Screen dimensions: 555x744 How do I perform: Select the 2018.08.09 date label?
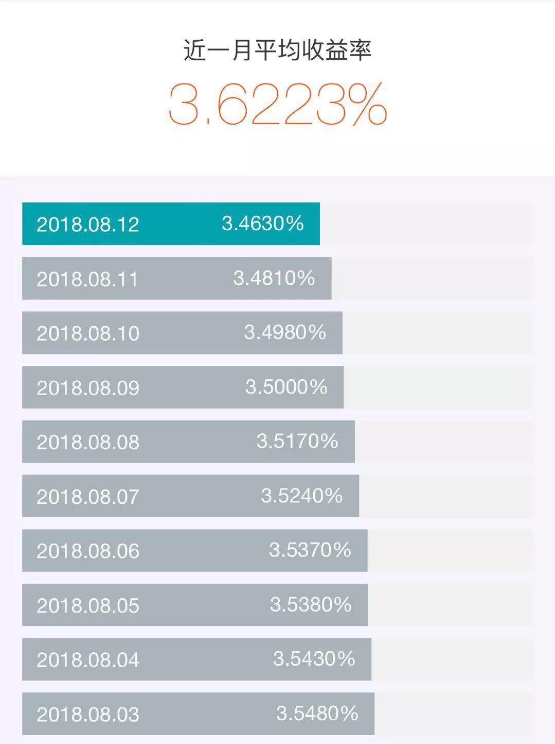tap(88, 388)
